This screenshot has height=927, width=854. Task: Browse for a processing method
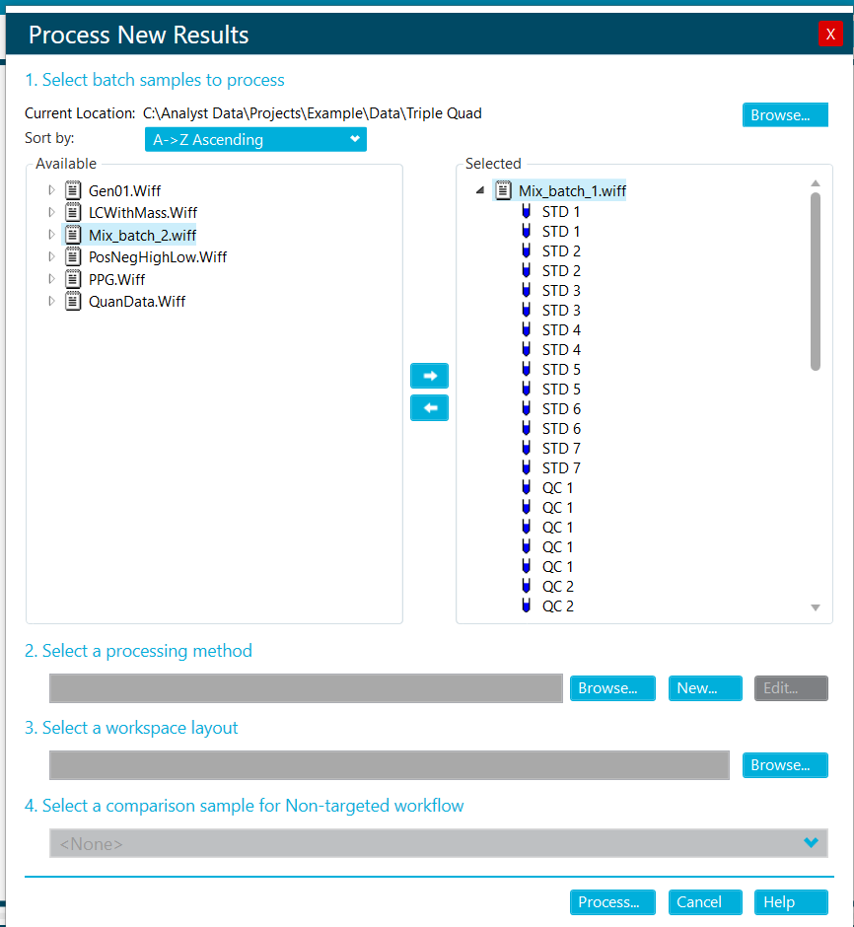click(x=612, y=688)
